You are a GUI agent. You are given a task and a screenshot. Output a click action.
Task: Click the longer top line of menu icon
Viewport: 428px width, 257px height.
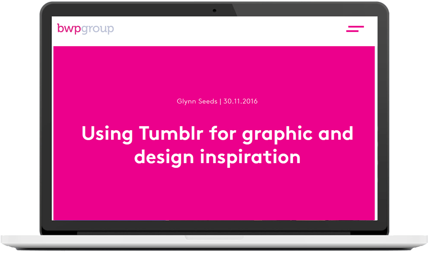pyautogui.click(x=357, y=27)
